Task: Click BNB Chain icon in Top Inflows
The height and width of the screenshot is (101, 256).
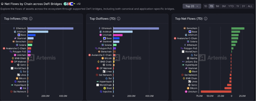Action: [13, 58]
